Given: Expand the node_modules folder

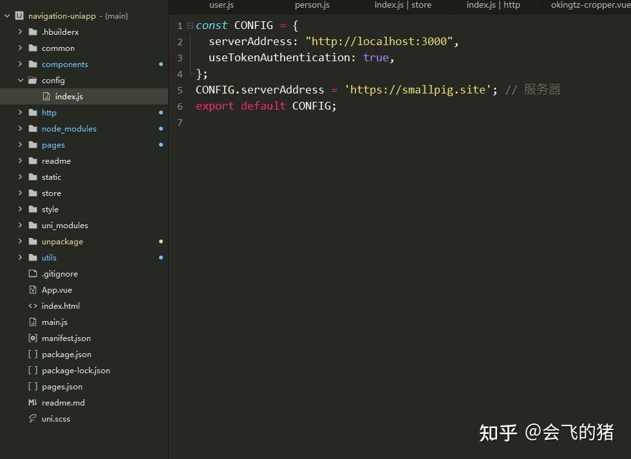Looking at the screenshot, I should pyautogui.click(x=20, y=128).
